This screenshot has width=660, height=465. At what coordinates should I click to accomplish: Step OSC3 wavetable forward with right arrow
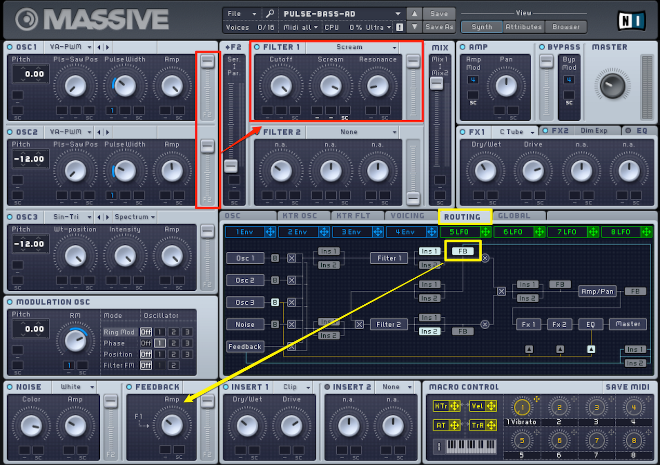(108, 217)
